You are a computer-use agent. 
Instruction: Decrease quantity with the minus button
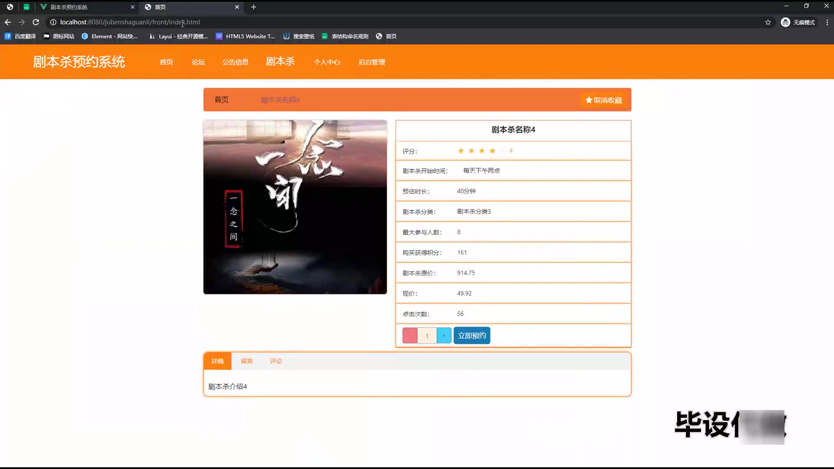(410, 336)
